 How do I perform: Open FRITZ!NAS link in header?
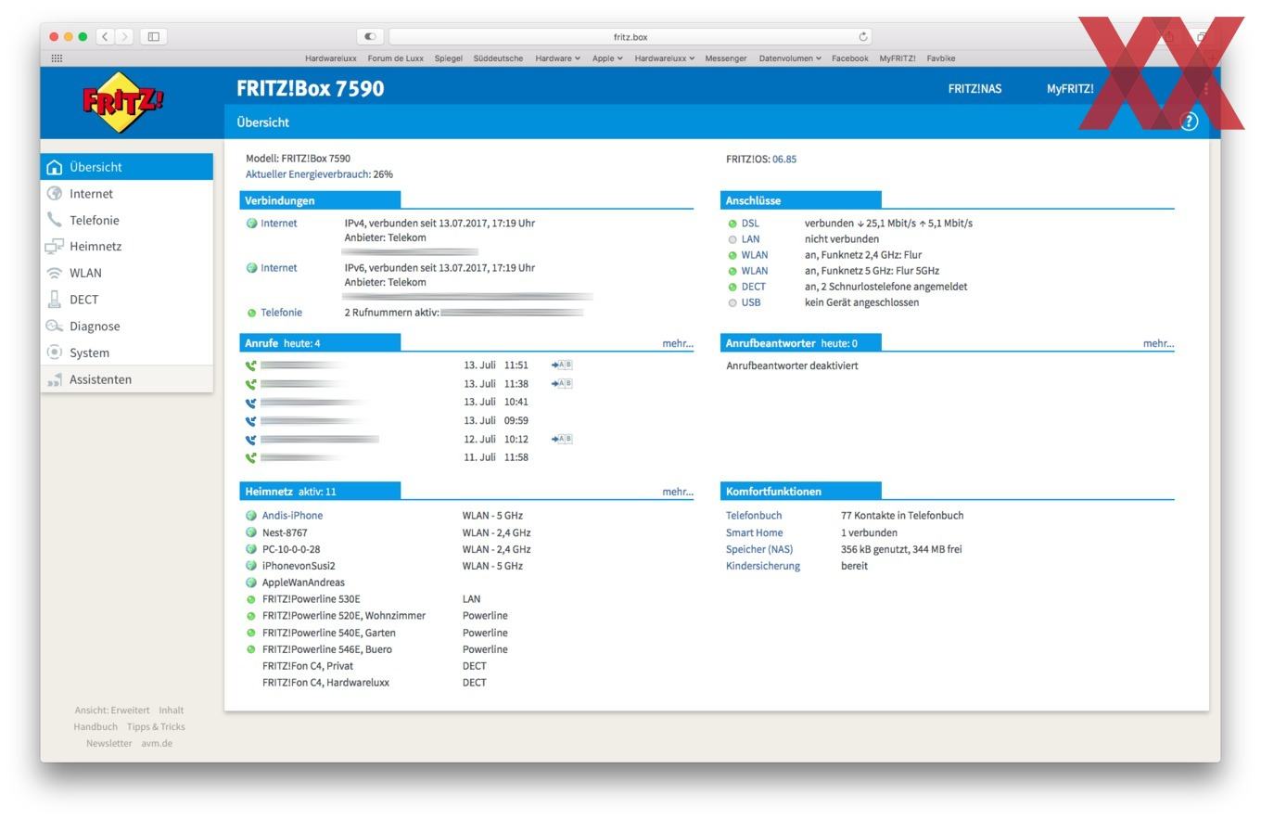click(x=974, y=89)
